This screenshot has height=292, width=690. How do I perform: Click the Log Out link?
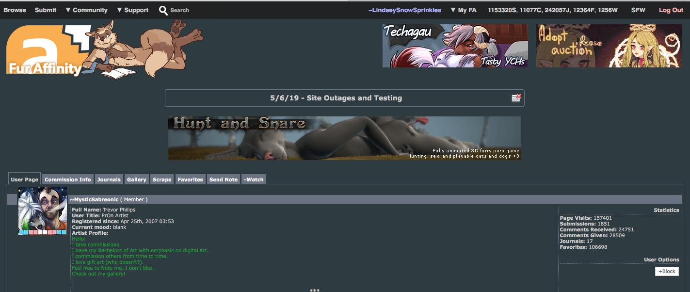click(671, 10)
